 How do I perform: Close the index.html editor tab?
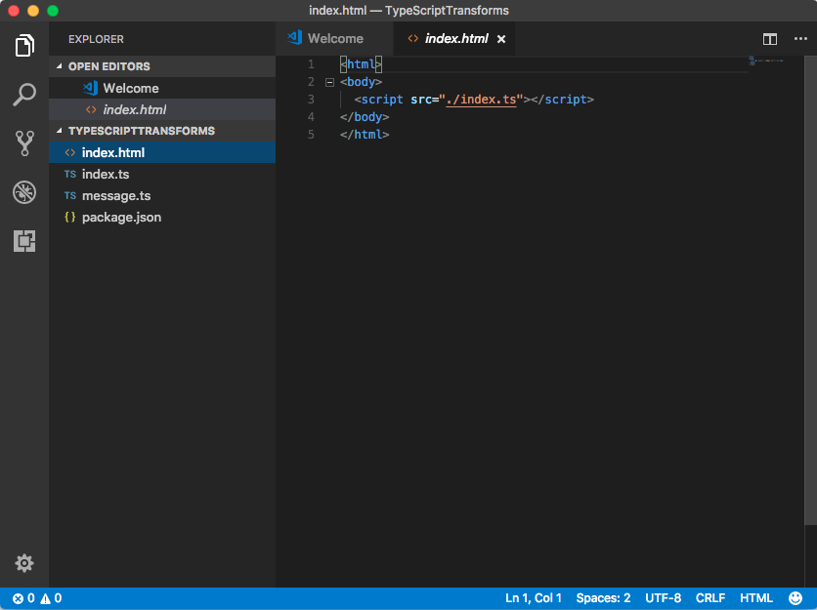(501, 39)
